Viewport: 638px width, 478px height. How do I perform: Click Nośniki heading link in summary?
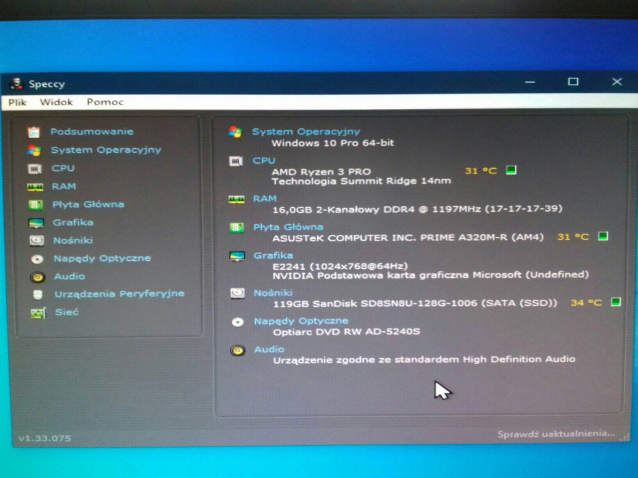[273, 293]
